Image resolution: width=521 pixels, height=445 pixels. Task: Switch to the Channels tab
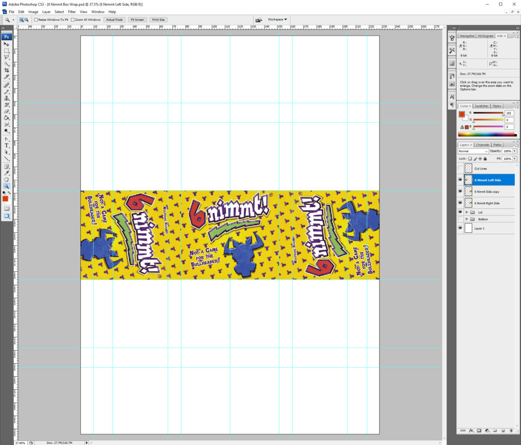coord(482,145)
